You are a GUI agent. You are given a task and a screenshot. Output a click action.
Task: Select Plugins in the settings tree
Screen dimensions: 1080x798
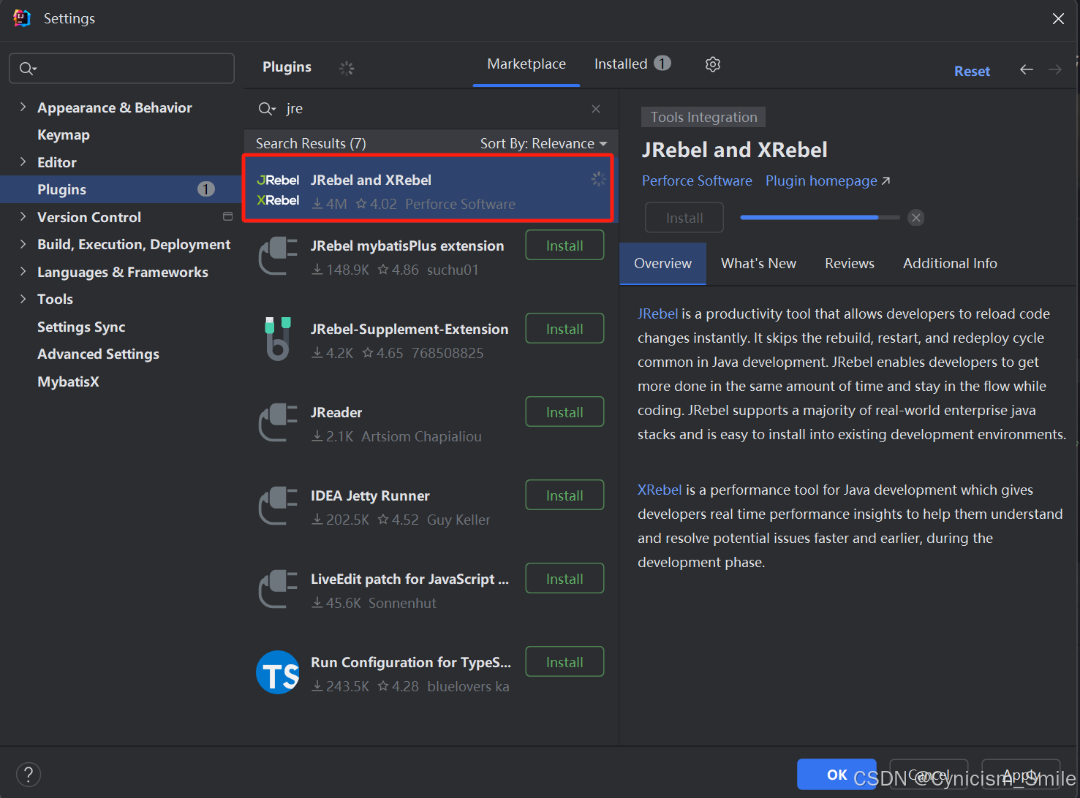pyautogui.click(x=121, y=189)
